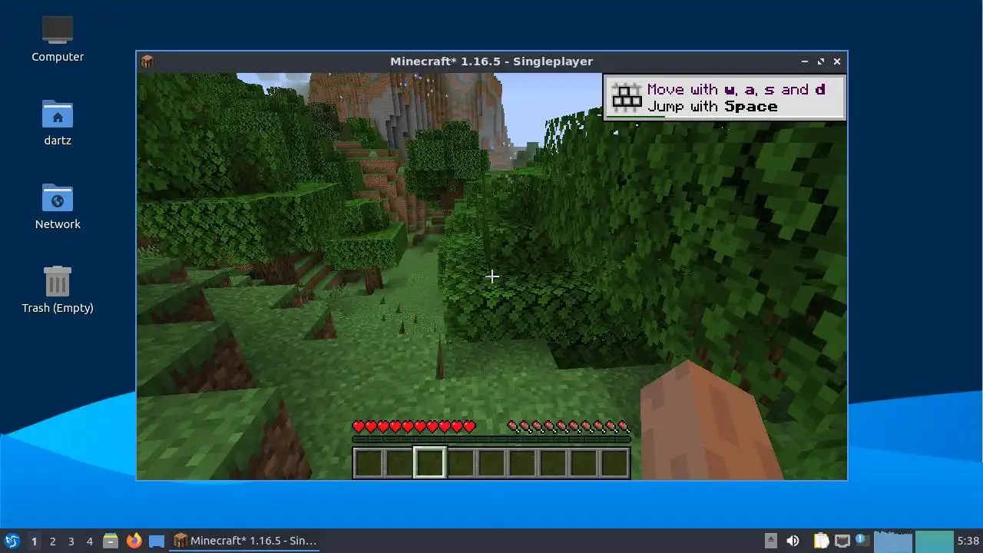983x553 pixels.
Task: Open the LXQt start menu bird icon
Action: coord(12,541)
